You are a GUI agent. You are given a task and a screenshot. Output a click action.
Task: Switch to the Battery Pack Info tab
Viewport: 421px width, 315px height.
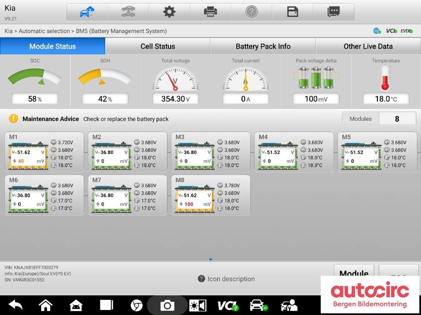(263, 46)
